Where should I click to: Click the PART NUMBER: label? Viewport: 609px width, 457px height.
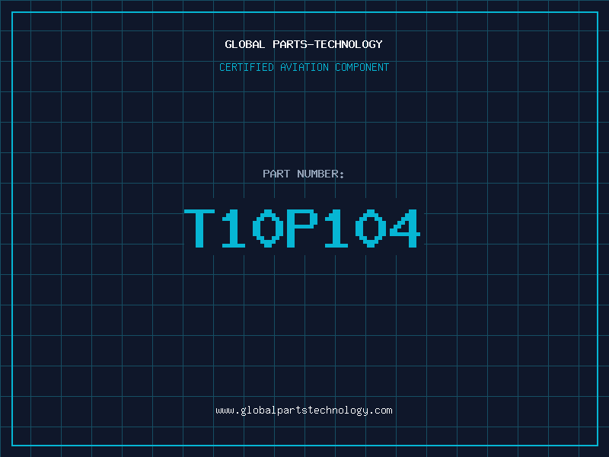(x=304, y=174)
